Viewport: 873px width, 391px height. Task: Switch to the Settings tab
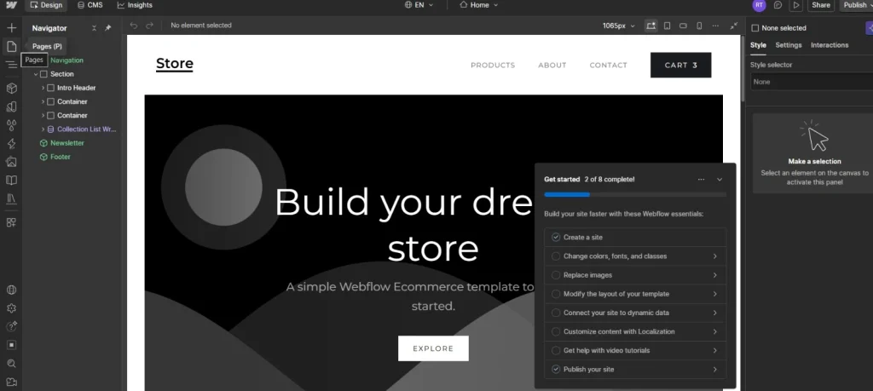click(789, 45)
